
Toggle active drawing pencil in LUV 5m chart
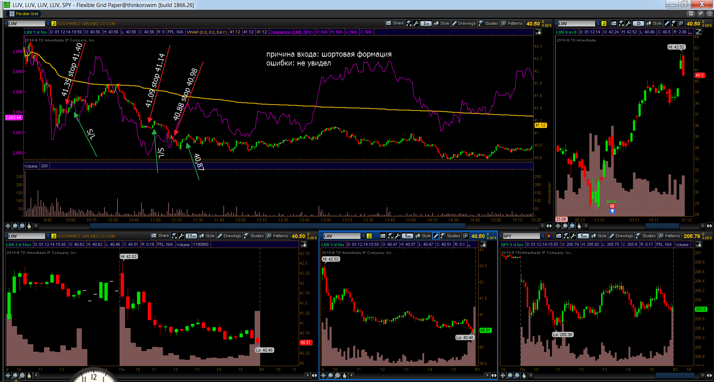[x=436, y=236]
